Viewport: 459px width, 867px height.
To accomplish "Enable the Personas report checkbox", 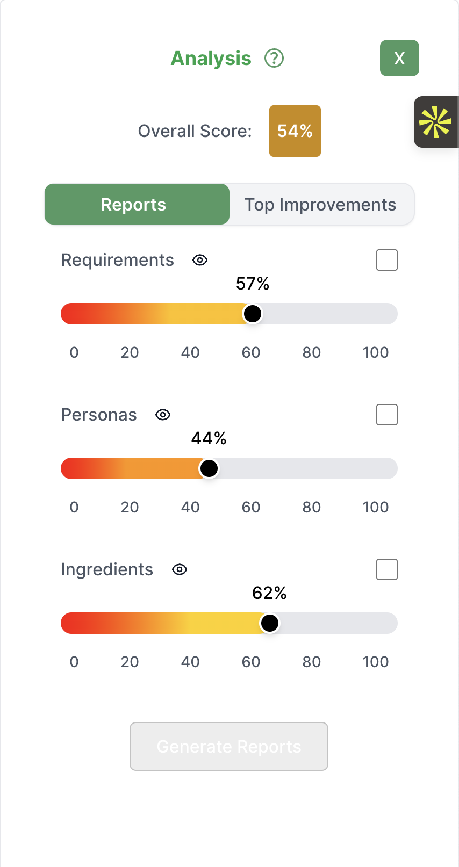I will pyautogui.click(x=387, y=415).
